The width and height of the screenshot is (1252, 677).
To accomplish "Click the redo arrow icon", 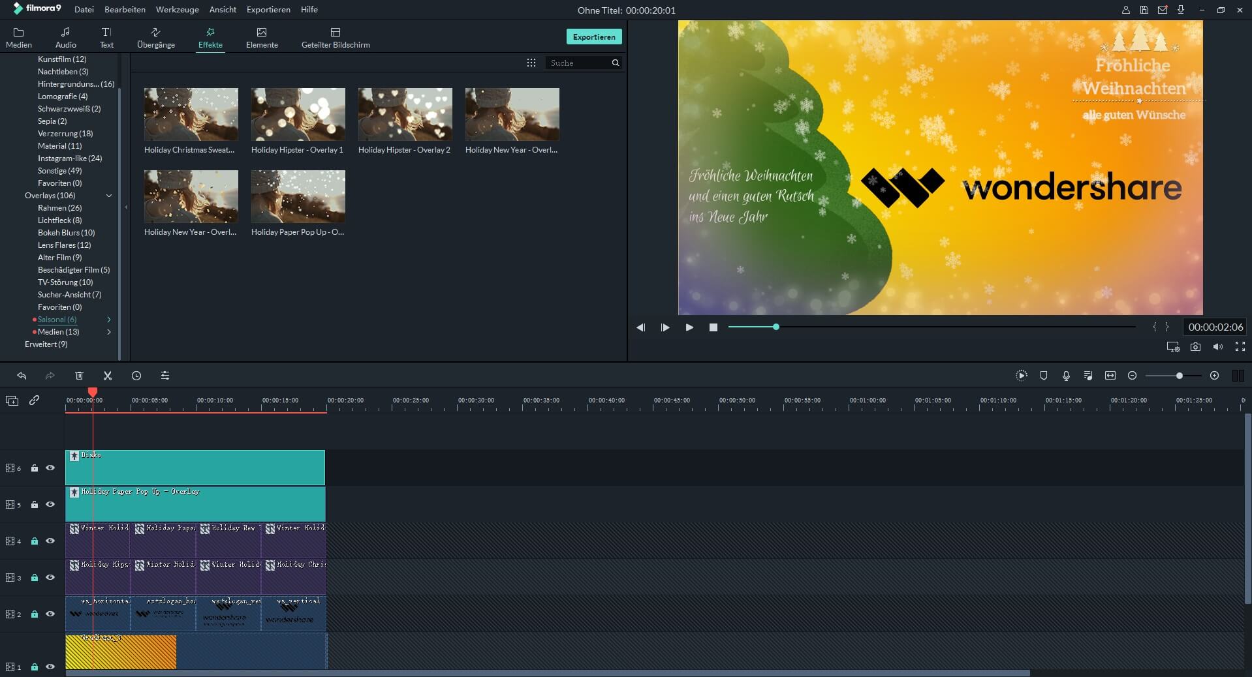I will pyautogui.click(x=50, y=376).
